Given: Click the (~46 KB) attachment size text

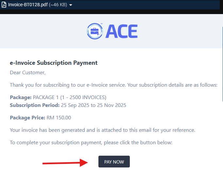Looking at the screenshot, I should tap(58, 5).
